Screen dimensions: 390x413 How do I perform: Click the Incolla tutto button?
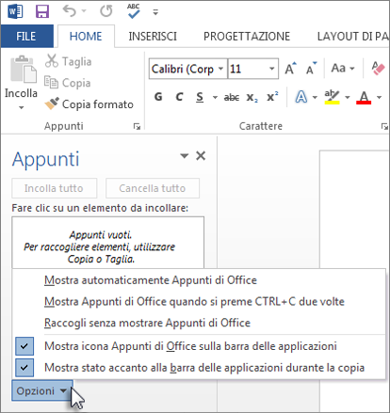tap(54, 188)
